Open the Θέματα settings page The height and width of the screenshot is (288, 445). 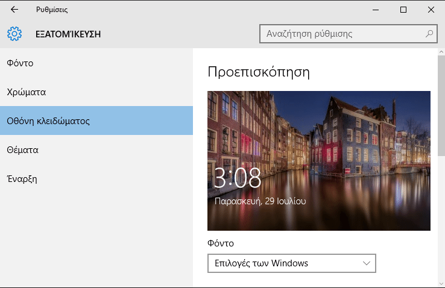tap(96, 149)
